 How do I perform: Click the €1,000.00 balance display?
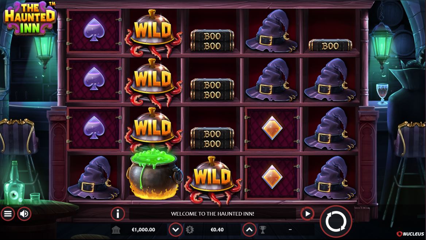[143, 230]
